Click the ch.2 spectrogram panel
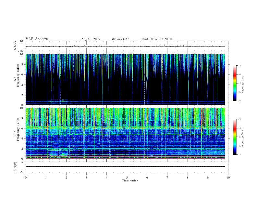 125,133
